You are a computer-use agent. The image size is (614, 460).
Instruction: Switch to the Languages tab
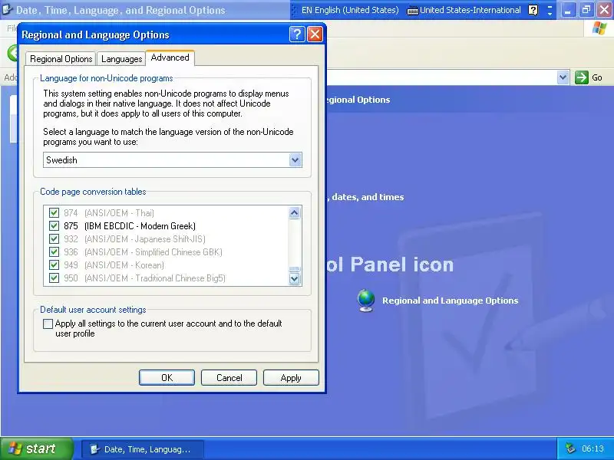coord(121,59)
